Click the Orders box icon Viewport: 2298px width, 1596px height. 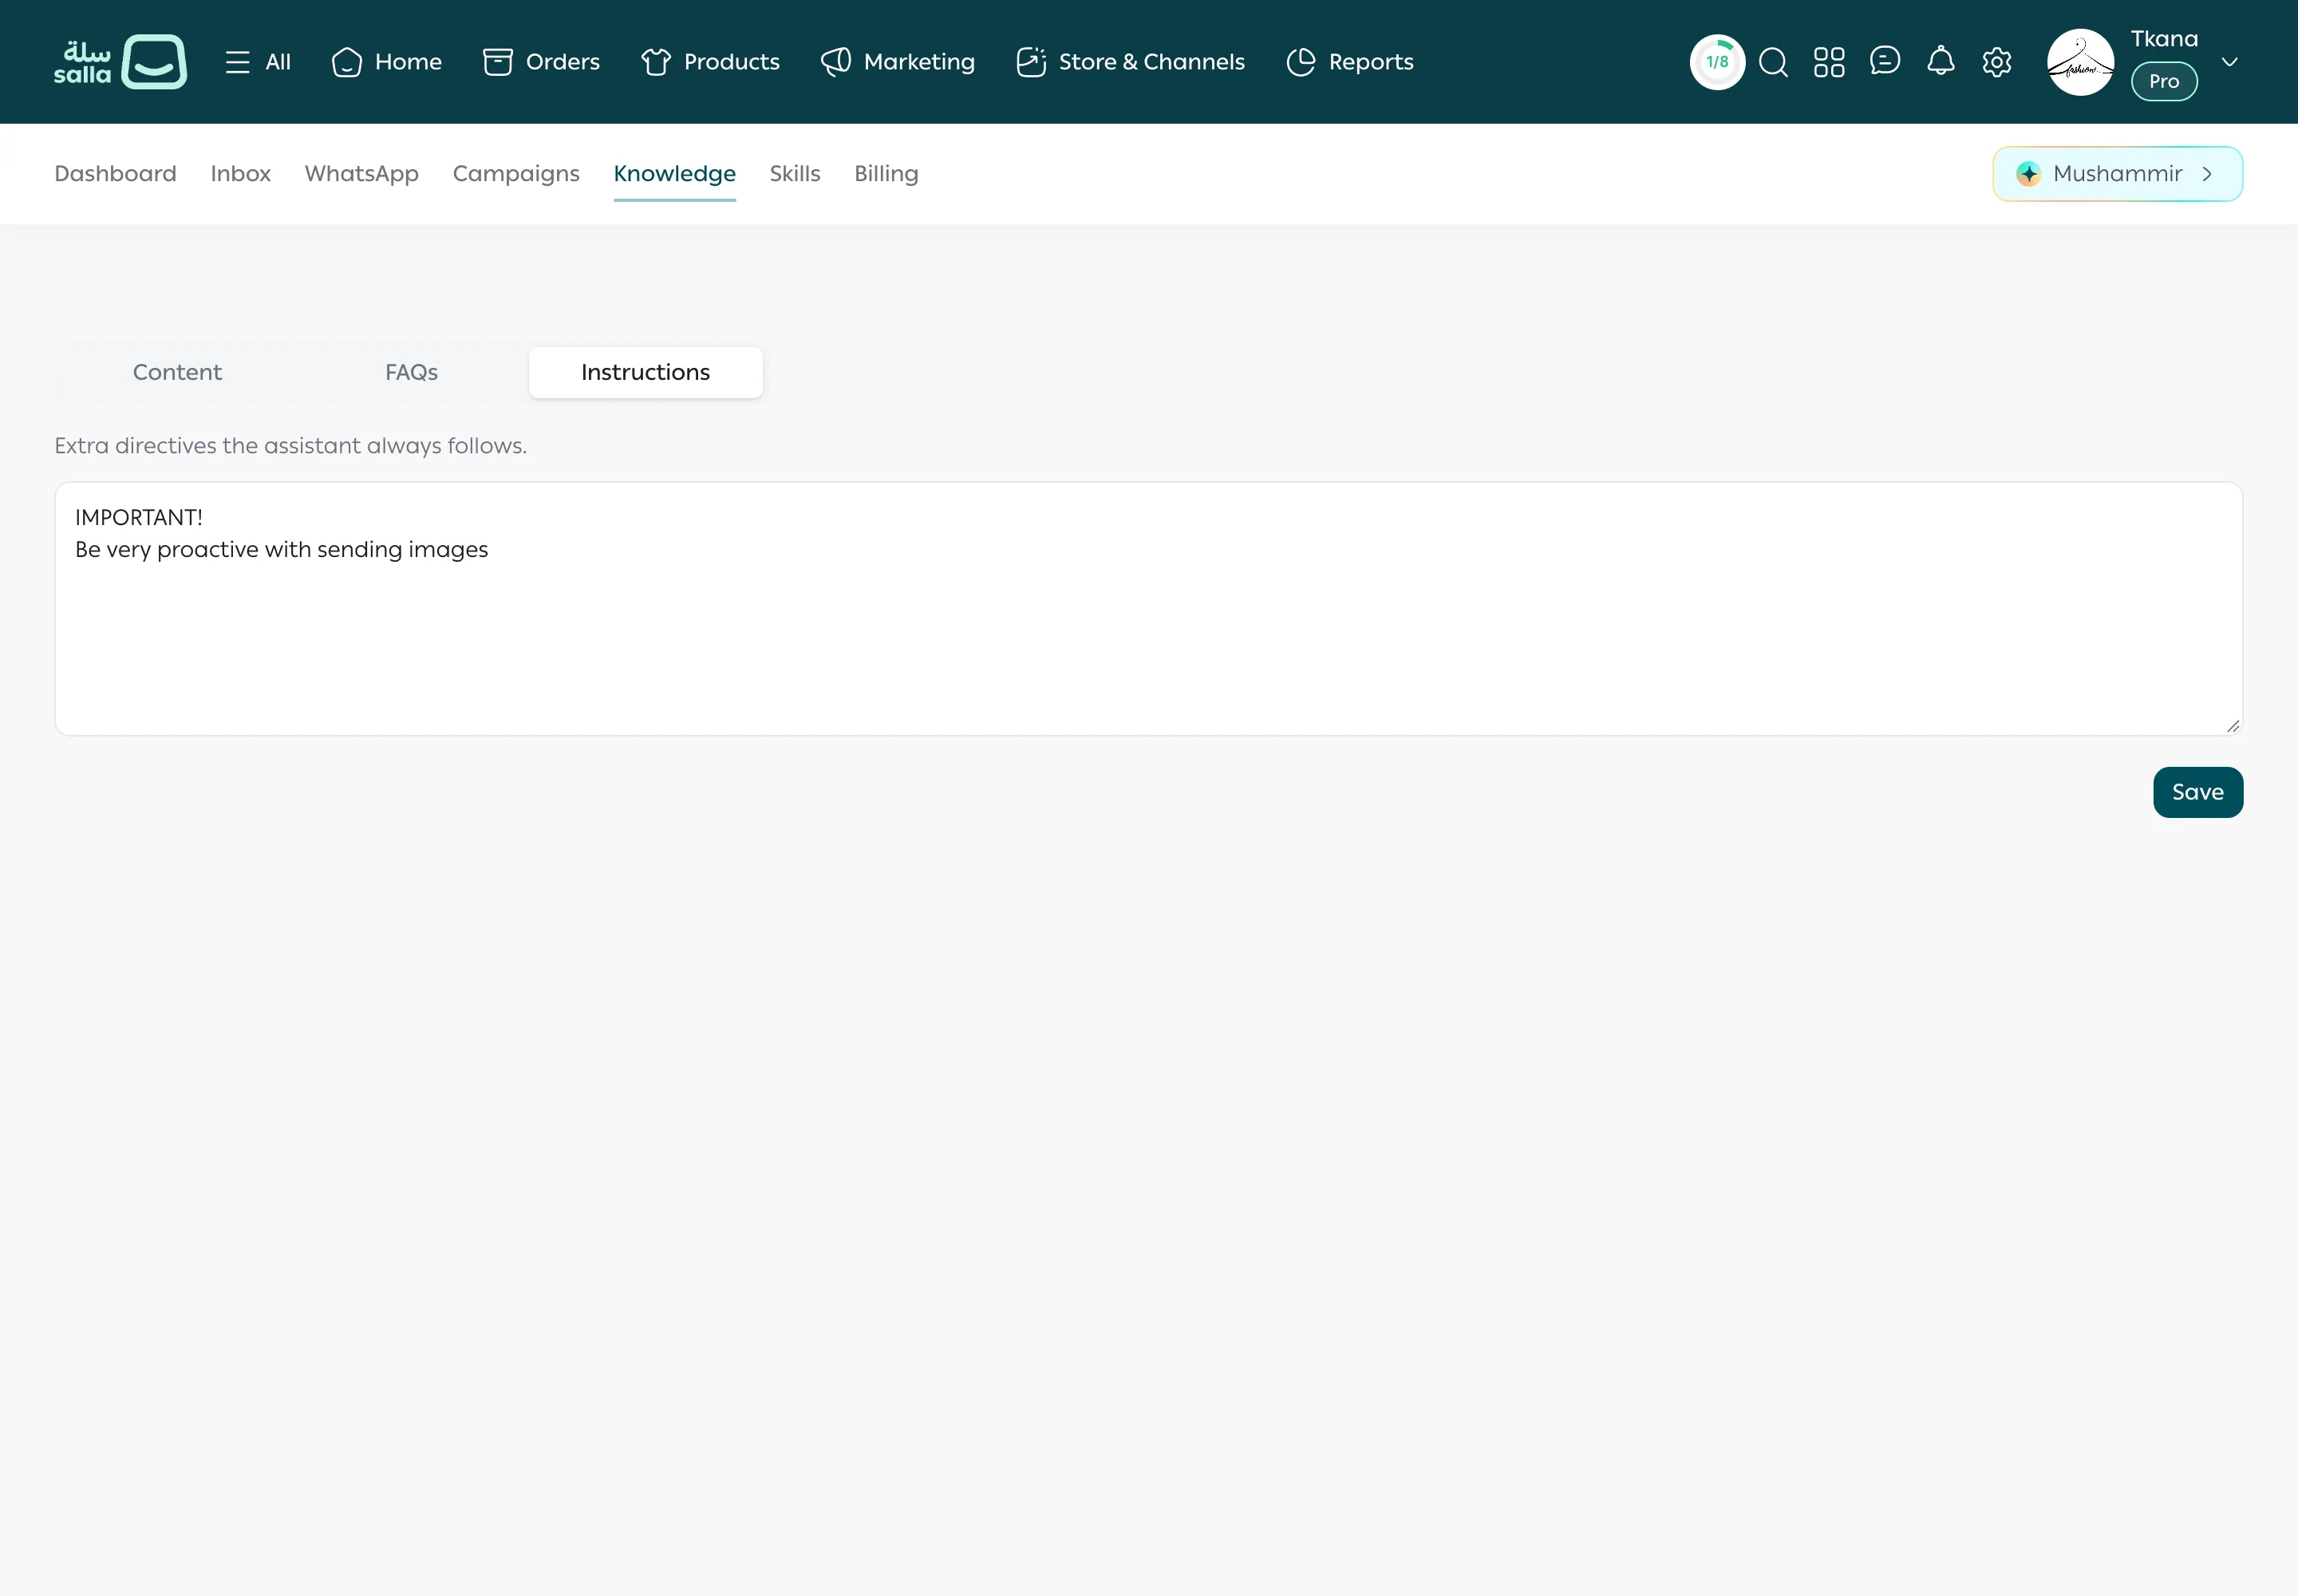497,62
